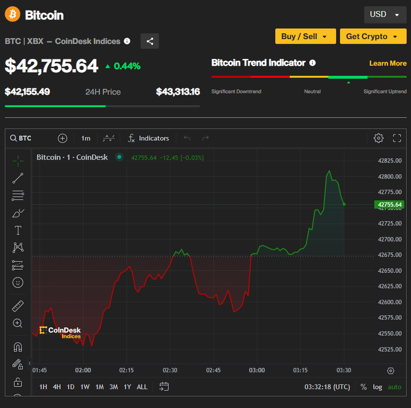Image resolution: width=411 pixels, height=408 pixels.
Task: Select the ruler measure tool
Action: click(18, 306)
